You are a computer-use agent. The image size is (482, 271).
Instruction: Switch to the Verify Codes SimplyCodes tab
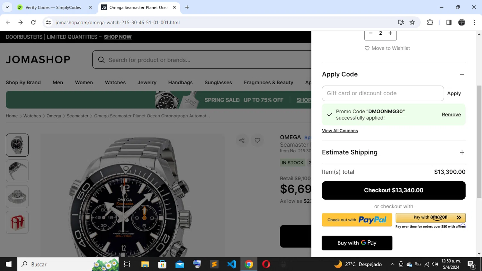pos(53,7)
